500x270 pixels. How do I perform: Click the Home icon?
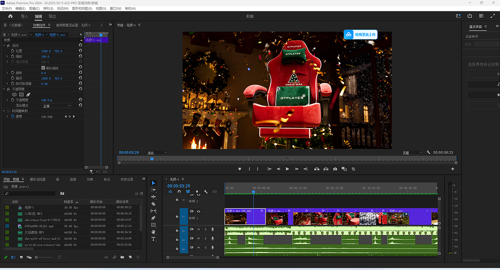pos(11,16)
